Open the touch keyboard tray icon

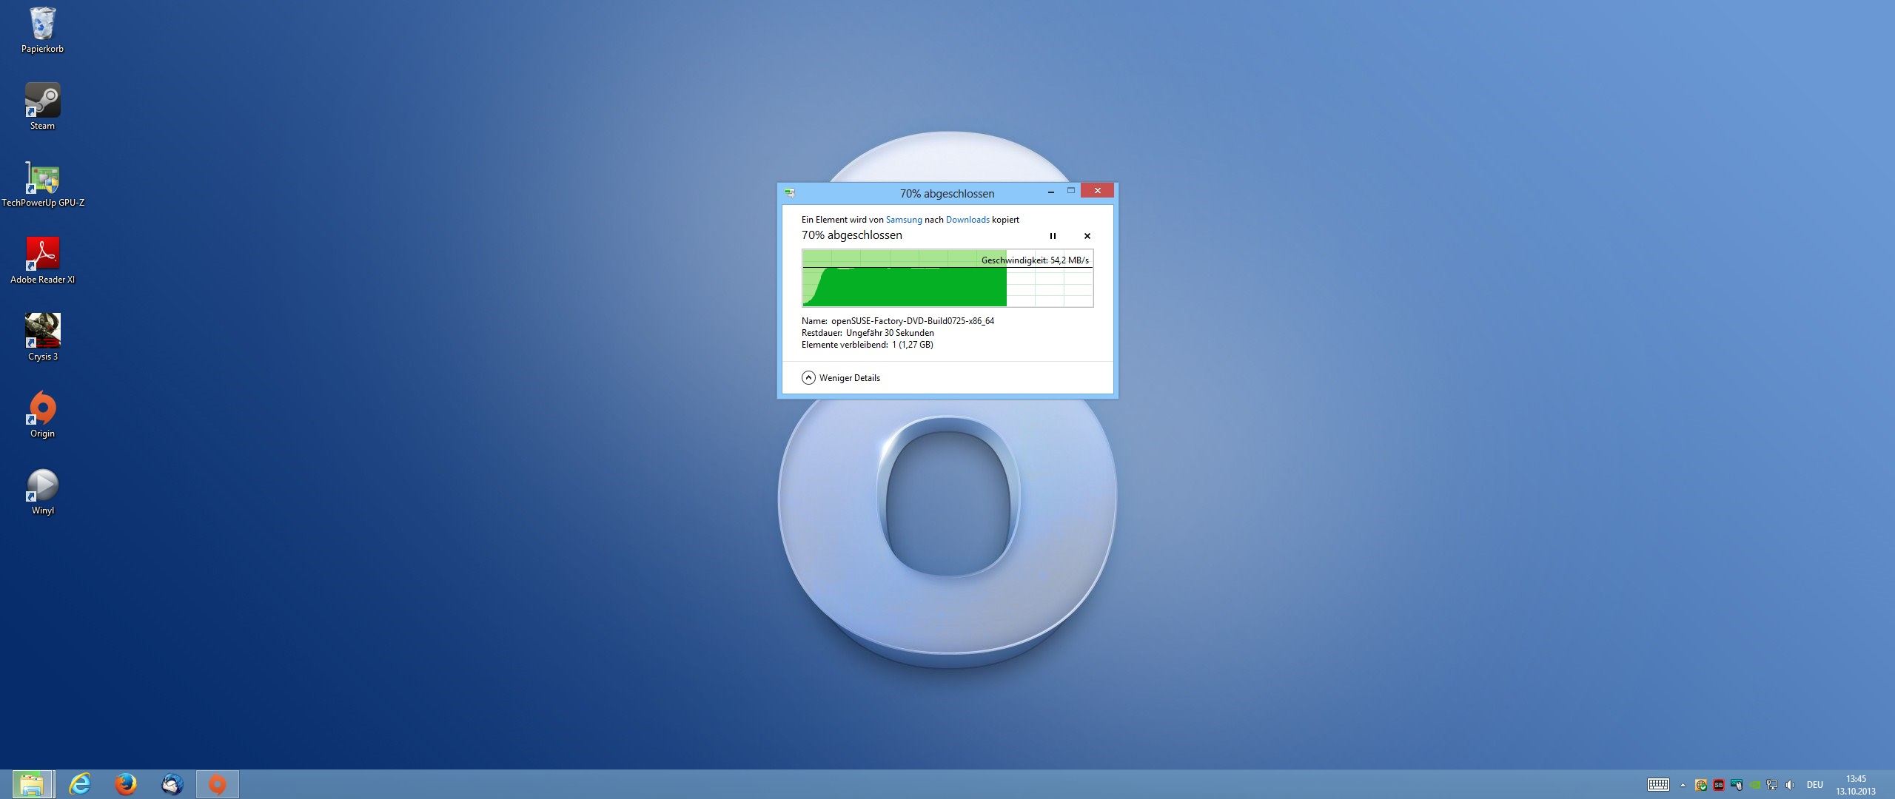pyautogui.click(x=1658, y=785)
